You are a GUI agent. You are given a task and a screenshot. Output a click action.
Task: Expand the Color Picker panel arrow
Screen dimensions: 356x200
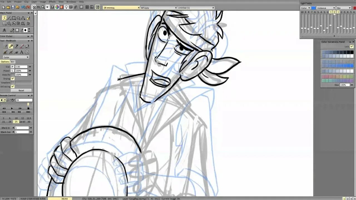[x=28, y=36]
